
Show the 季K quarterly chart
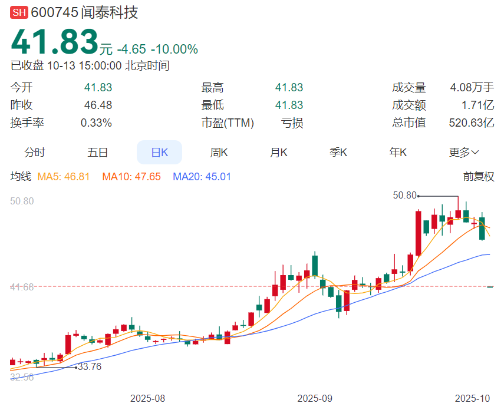[x=338, y=153]
